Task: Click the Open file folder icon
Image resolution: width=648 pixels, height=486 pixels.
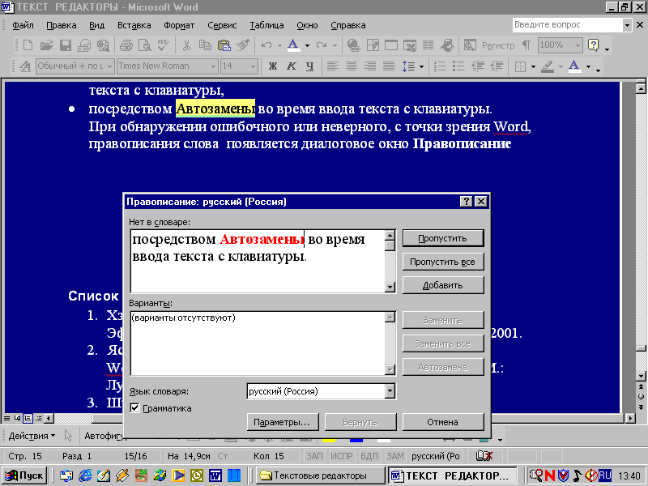Action: click(46, 45)
